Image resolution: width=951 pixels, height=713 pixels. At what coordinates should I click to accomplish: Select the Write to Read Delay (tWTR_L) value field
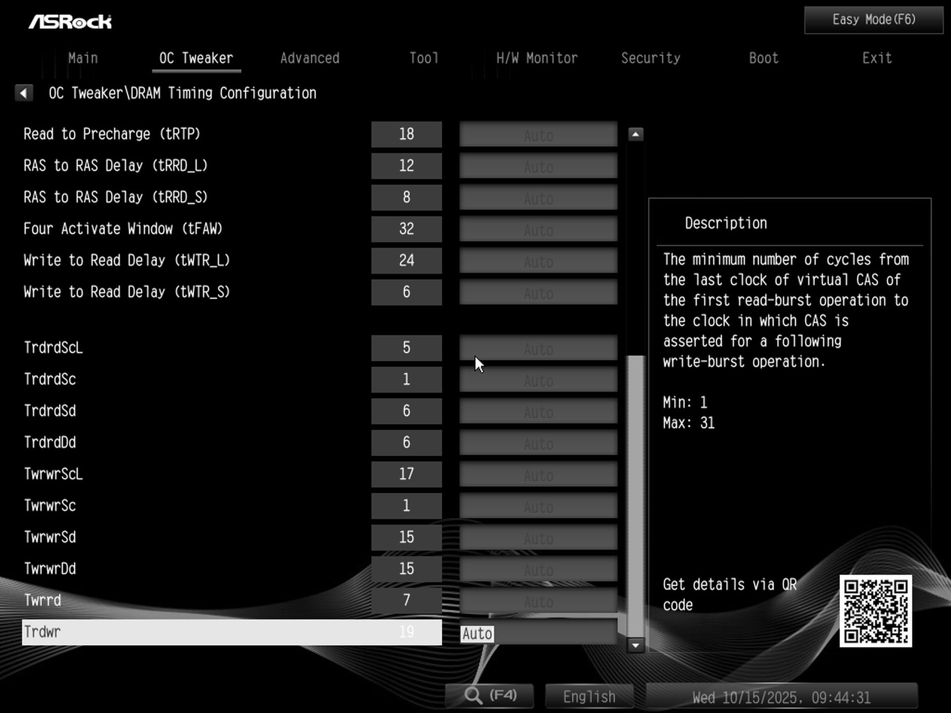(x=406, y=260)
